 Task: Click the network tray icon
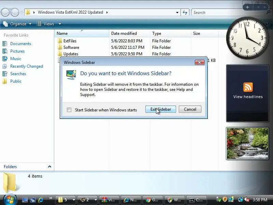pyautogui.click(x=240, y=200)
